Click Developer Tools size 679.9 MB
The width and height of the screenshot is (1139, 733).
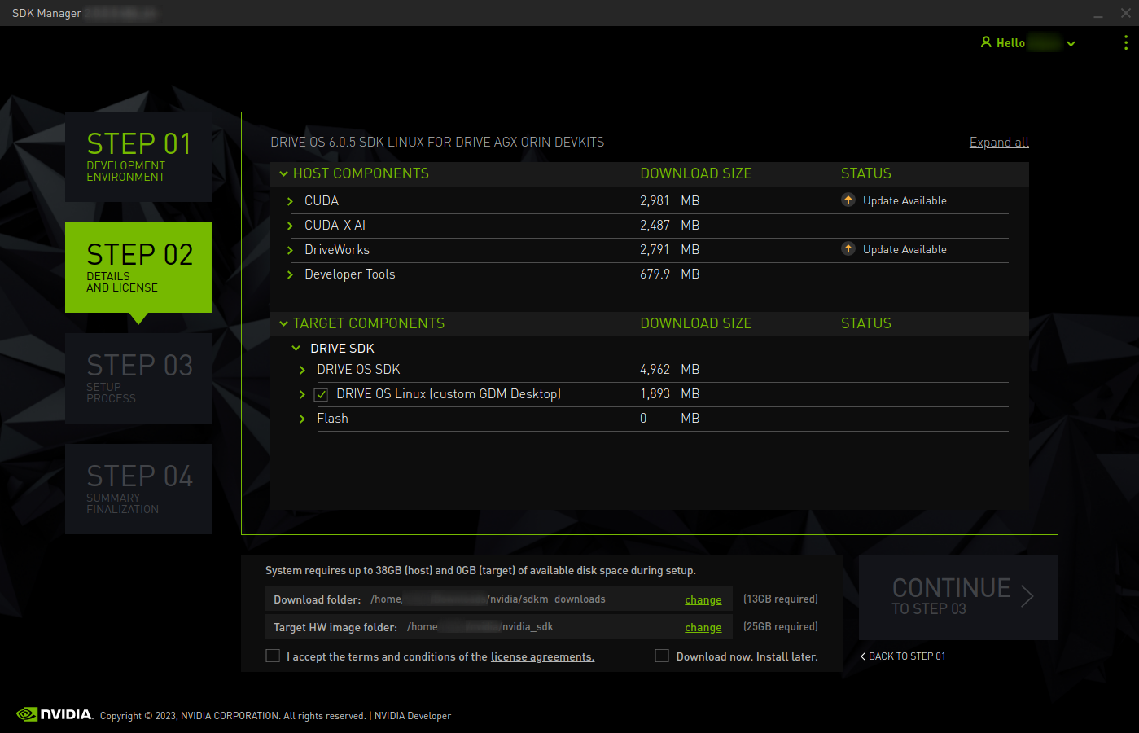pos(669,274)
